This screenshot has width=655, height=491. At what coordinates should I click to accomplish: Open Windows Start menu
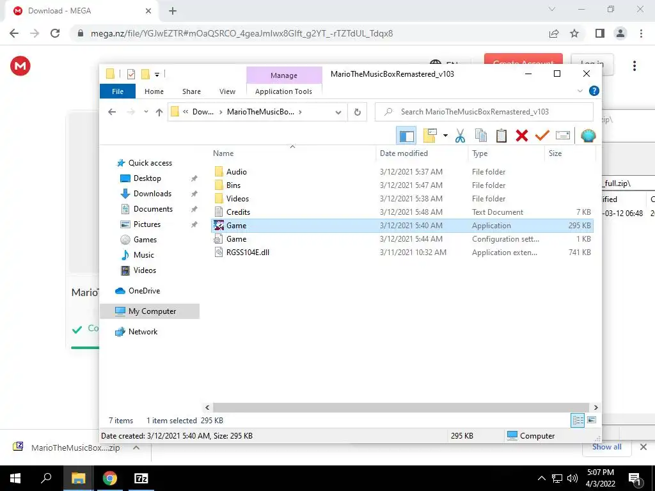pos(15,478)
